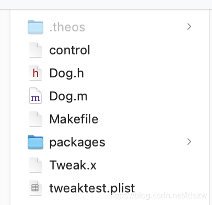
Task: Choose the tweaktest.plist file label
Action: point(92,188)
